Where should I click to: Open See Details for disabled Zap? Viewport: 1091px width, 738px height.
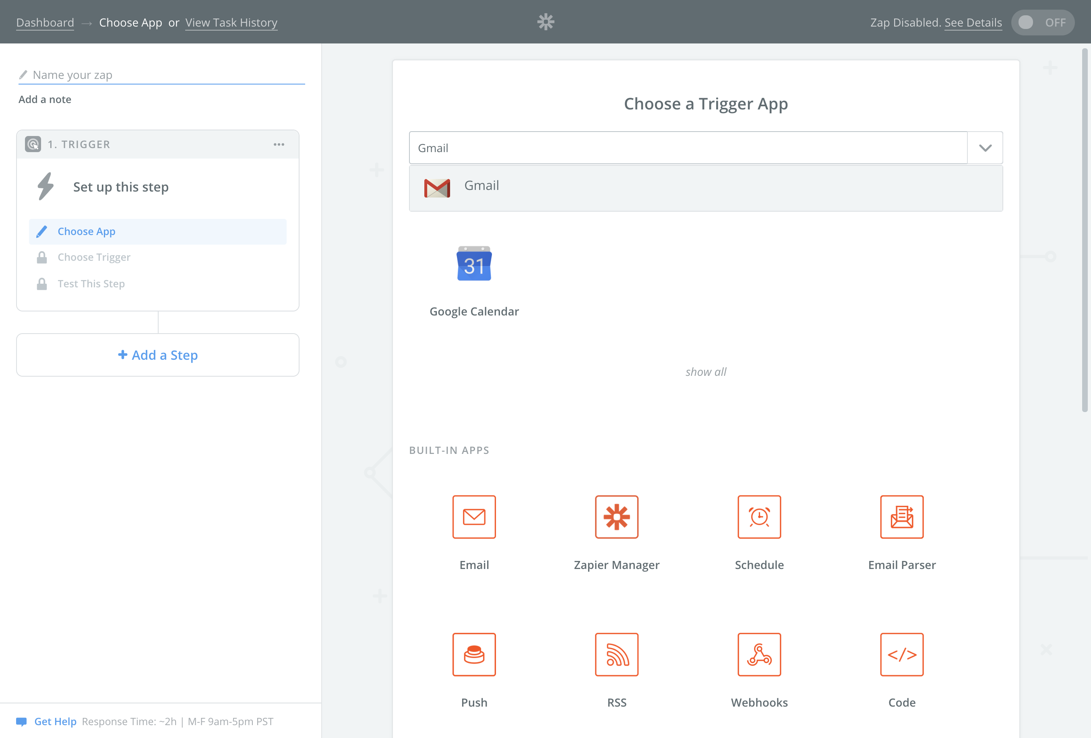coord(973,22)
